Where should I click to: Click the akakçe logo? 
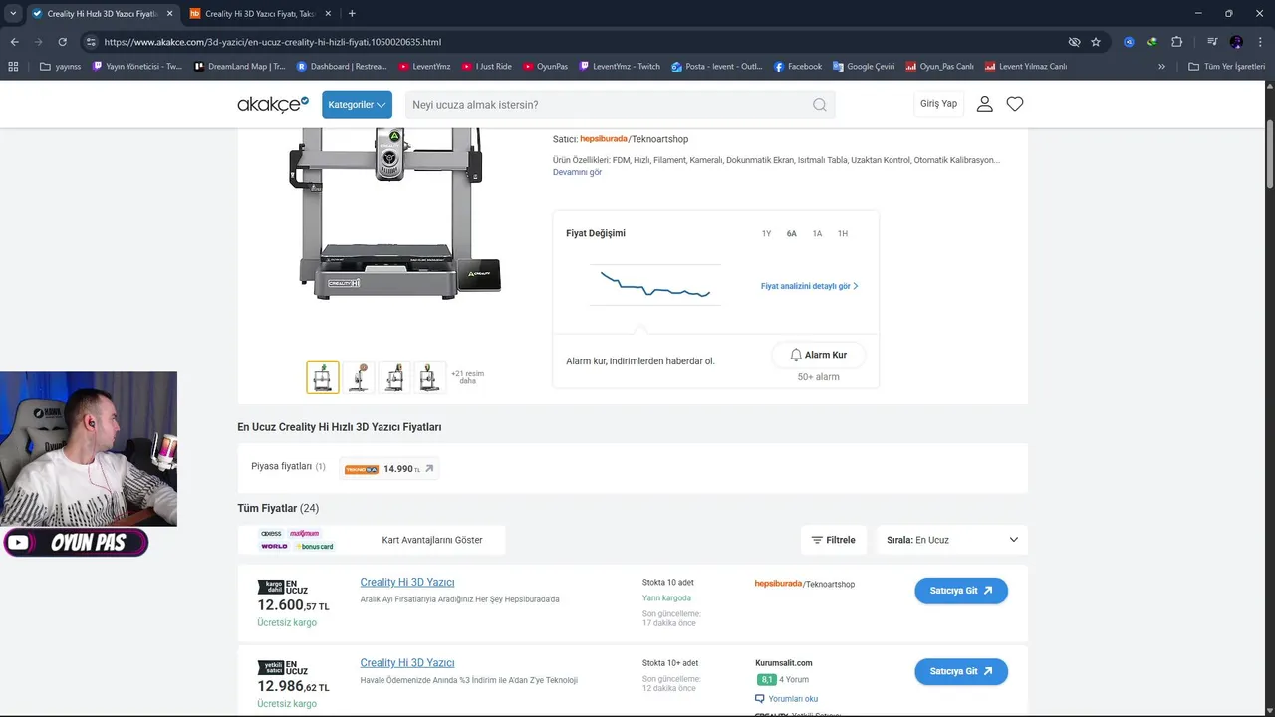[273, 104]
